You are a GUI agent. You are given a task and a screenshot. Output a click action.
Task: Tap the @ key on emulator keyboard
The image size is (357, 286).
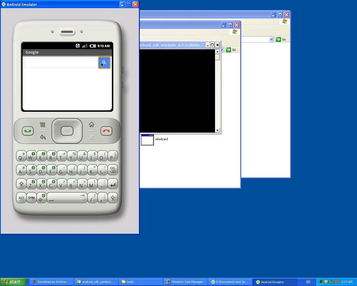42,198
